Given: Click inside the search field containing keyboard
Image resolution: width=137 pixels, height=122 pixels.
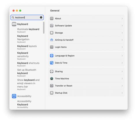Looking at the screenshot, I should coord(27,17).
